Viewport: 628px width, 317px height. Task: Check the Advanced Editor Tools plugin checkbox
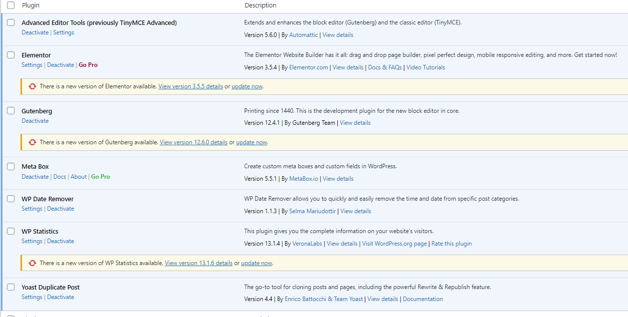click(x=11, y=22)
